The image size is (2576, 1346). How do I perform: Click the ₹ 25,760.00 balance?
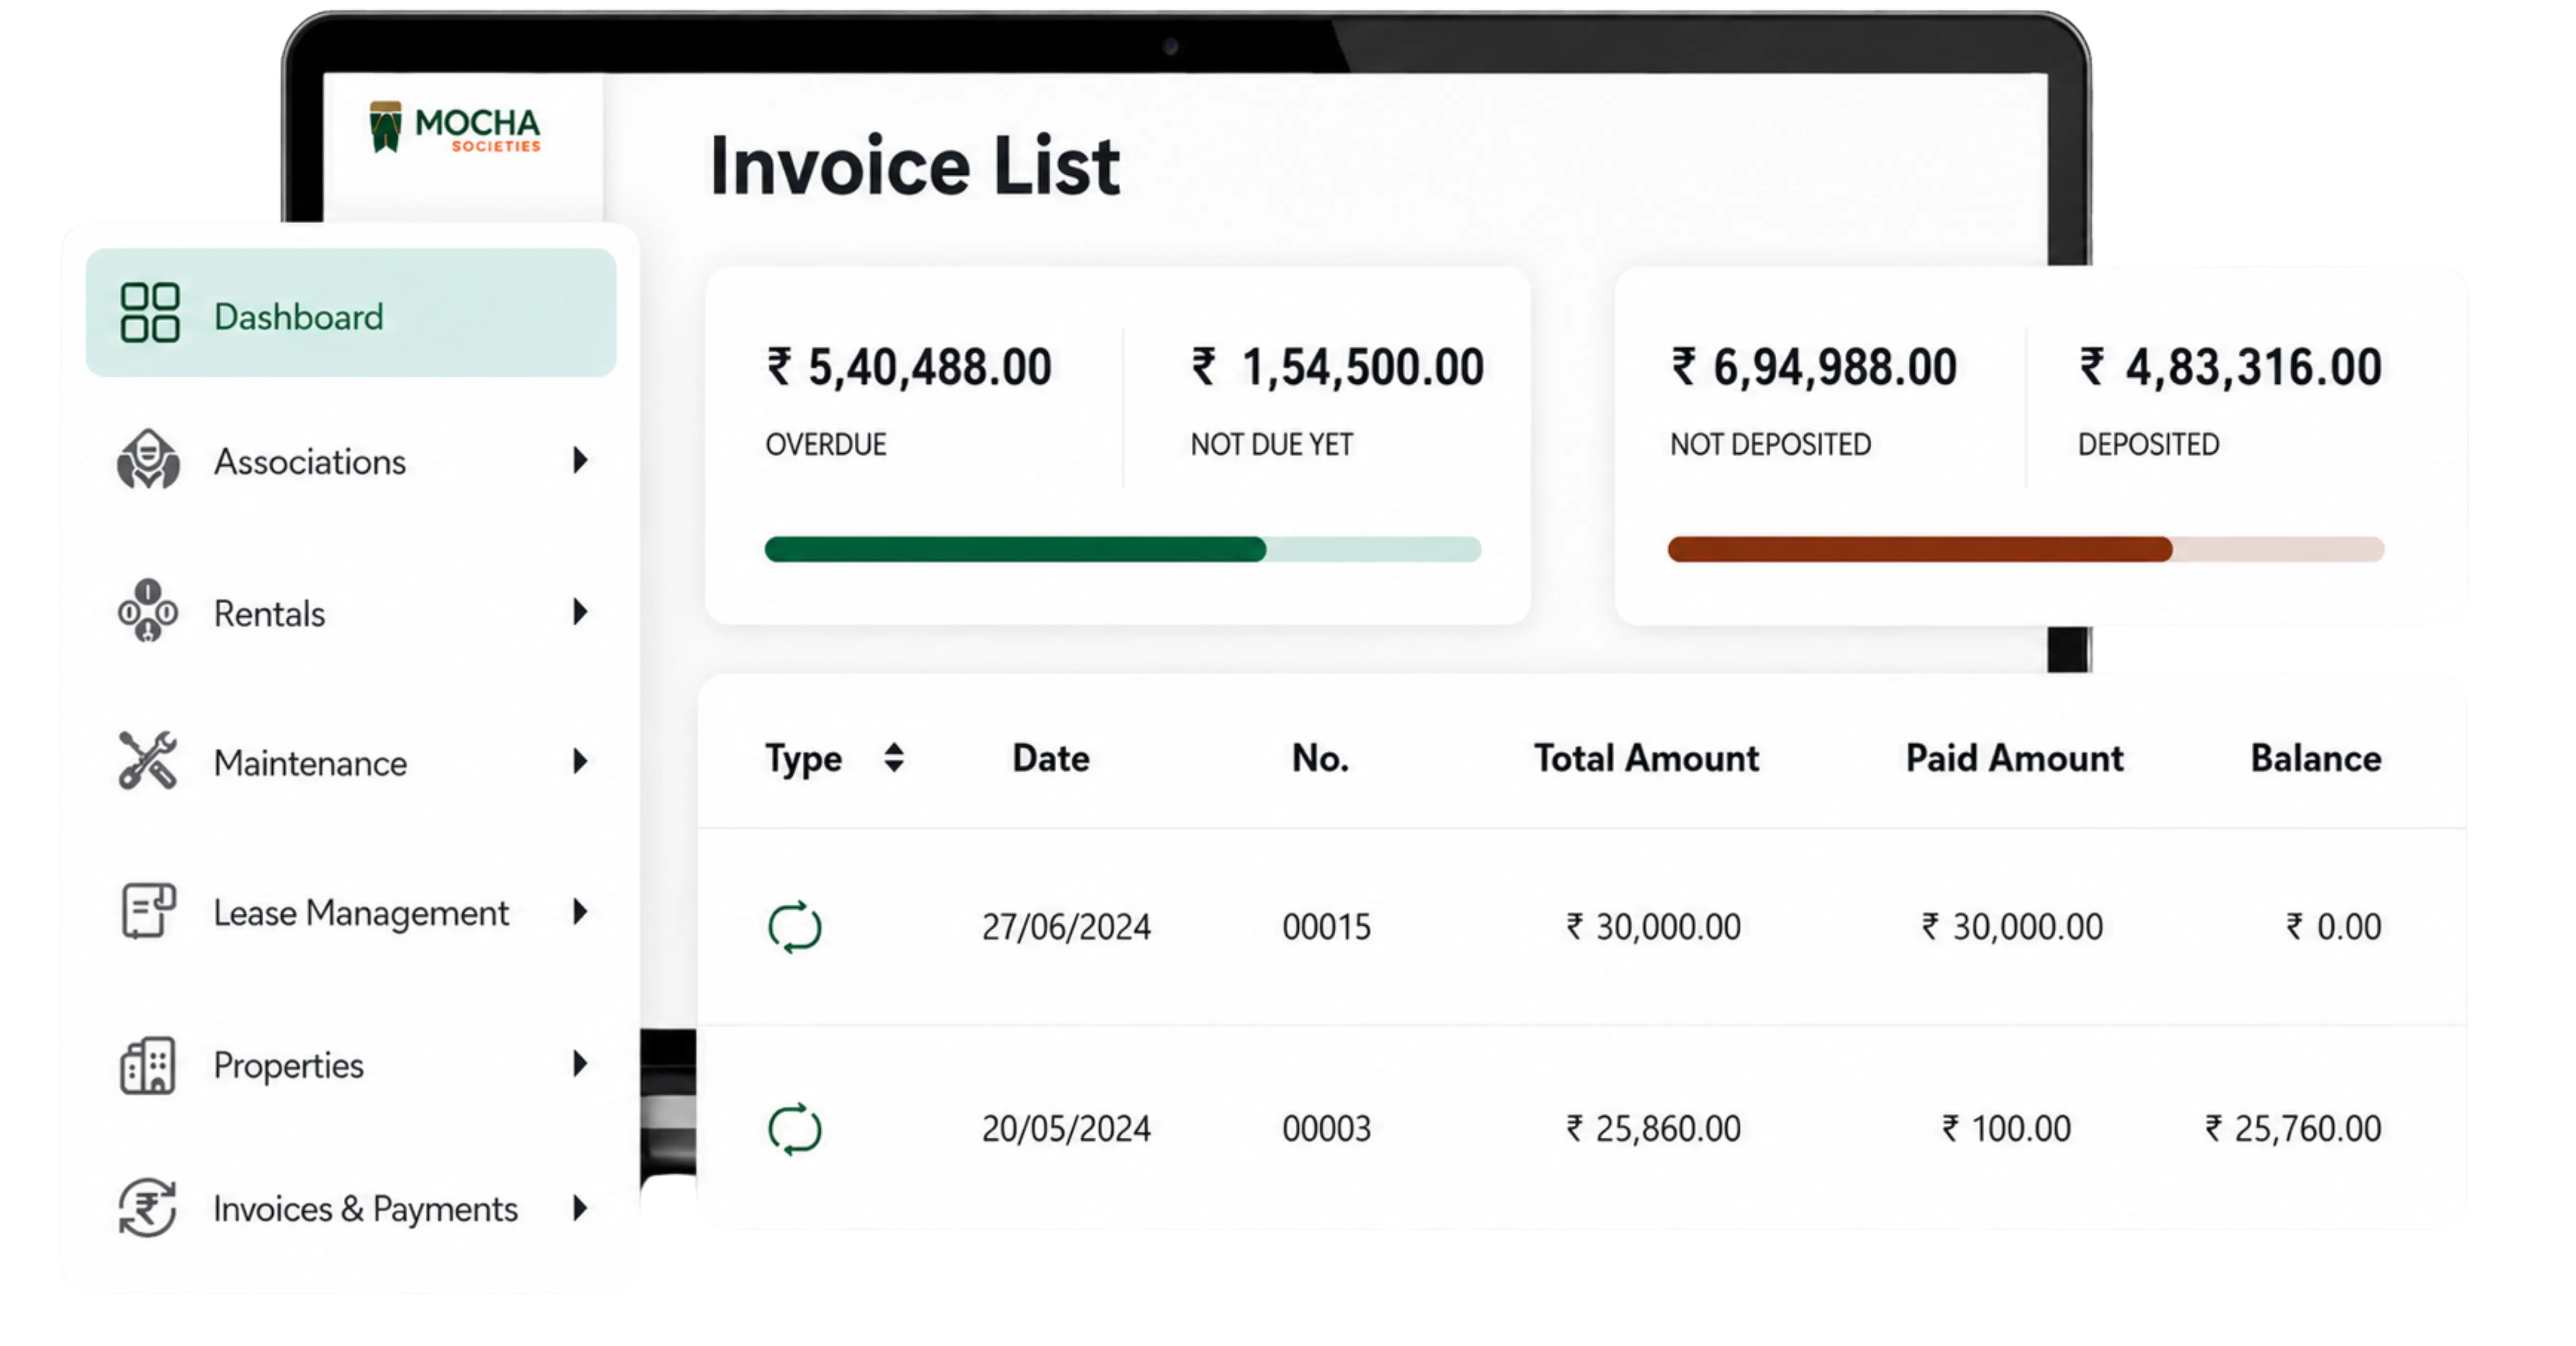pos(2293,1129)
